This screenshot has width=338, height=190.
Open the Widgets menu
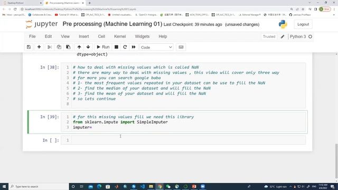click(142, 36)
